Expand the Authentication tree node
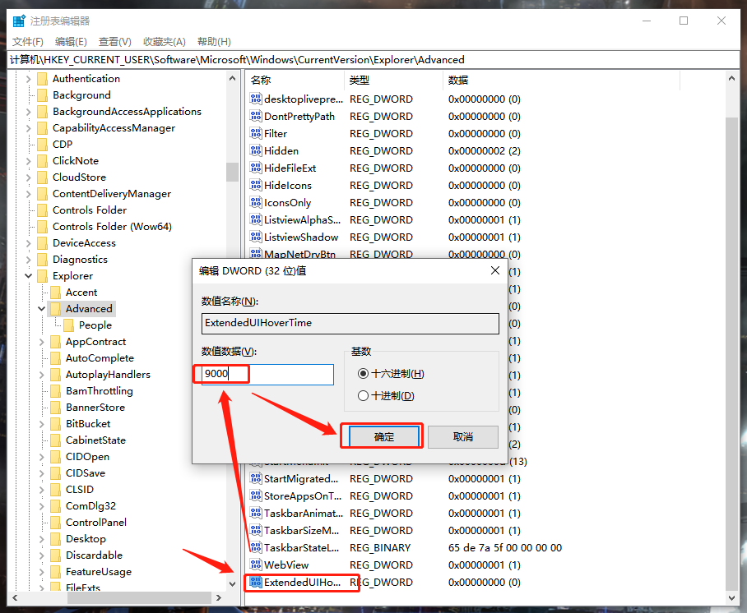Image resolution: width=747 pixels, height=613 pixels. (x=29, y=78)
